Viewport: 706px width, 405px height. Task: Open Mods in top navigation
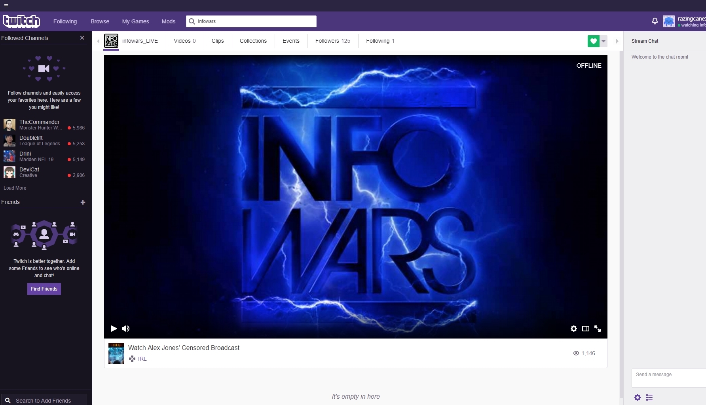(x=169, y=21)
